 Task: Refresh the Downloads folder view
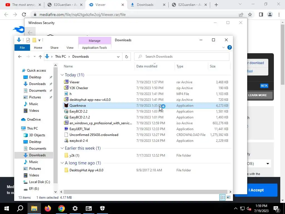click(x=127, y=57)
